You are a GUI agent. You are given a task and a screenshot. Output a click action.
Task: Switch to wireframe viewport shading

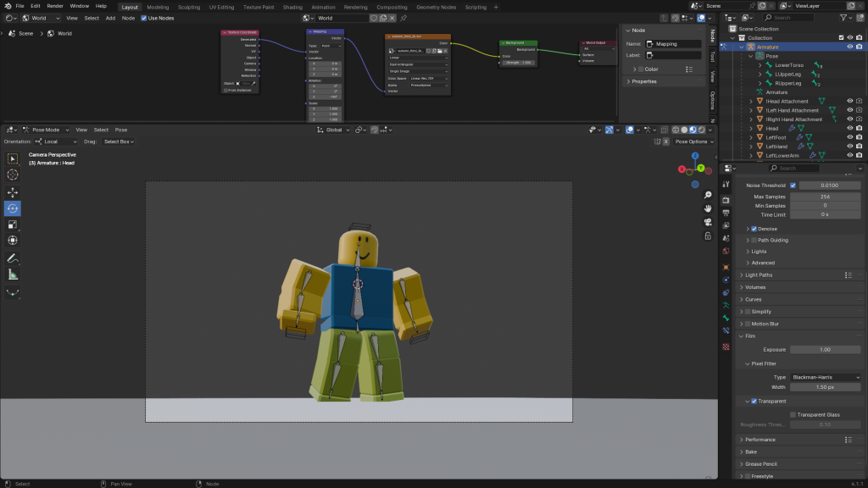point(676,130)
